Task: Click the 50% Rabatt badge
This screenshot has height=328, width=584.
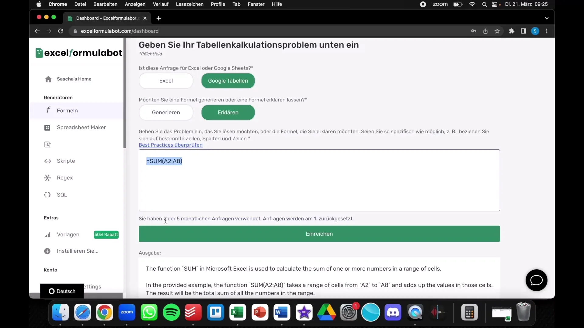Action: [x=106, y=234]
